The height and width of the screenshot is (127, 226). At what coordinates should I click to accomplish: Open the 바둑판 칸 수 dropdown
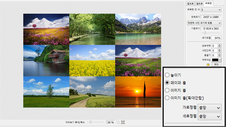pyautogui.click(x=211, y=10)
